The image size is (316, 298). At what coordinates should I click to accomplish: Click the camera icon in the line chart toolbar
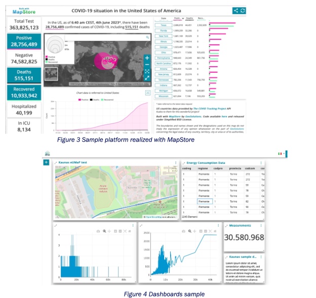pyautogui.click(x=184, y=231)
